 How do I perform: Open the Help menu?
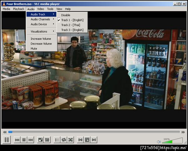(x=68, y=9)
